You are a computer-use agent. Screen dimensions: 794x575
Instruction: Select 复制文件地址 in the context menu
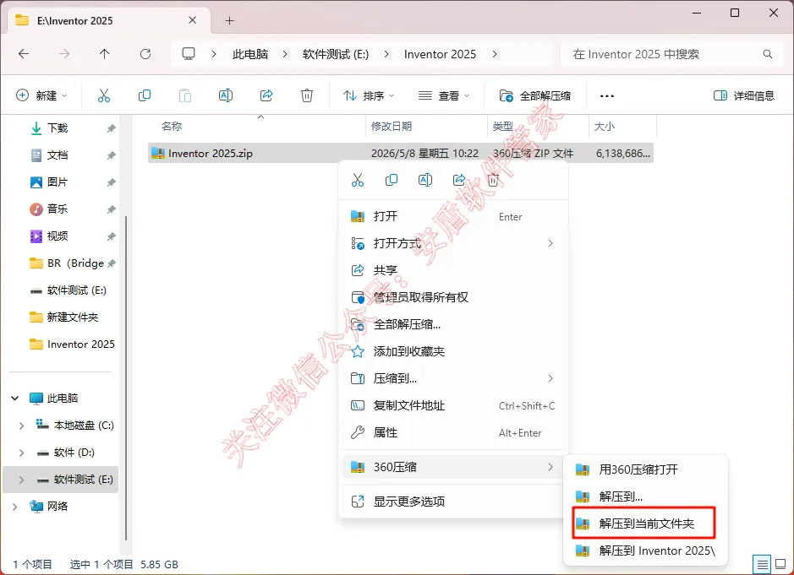coord(453,405)
